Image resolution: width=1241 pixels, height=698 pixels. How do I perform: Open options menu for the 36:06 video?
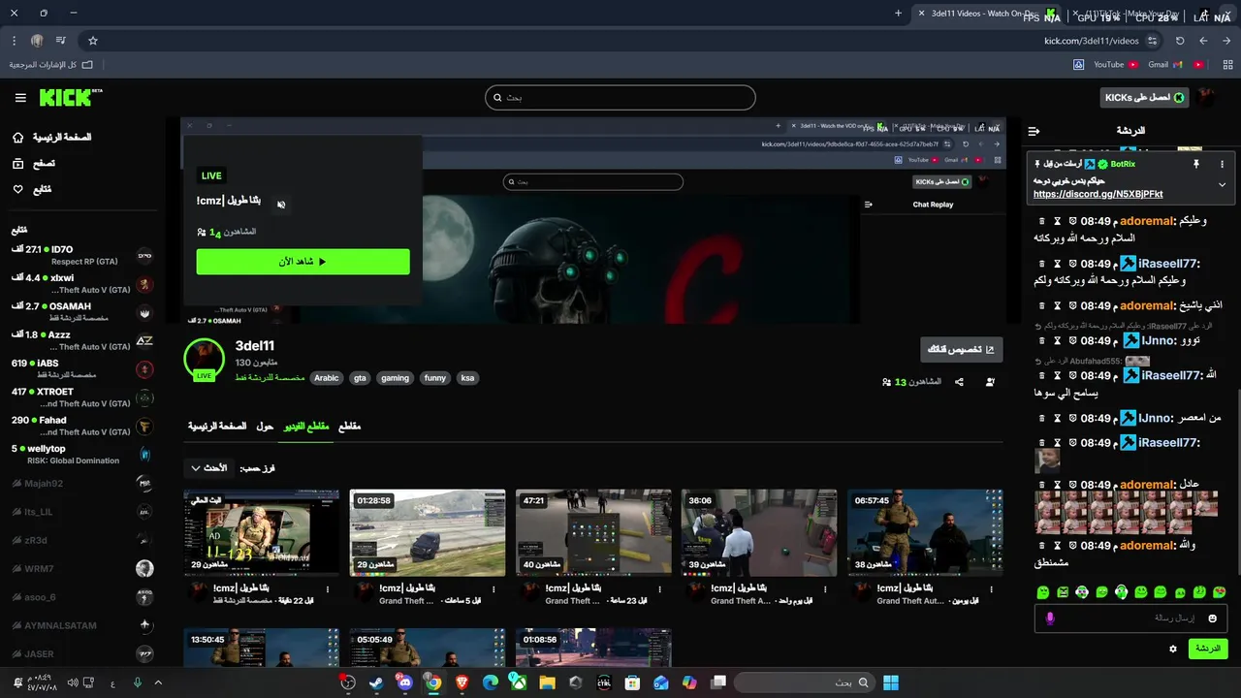click(x=825, y=588)
